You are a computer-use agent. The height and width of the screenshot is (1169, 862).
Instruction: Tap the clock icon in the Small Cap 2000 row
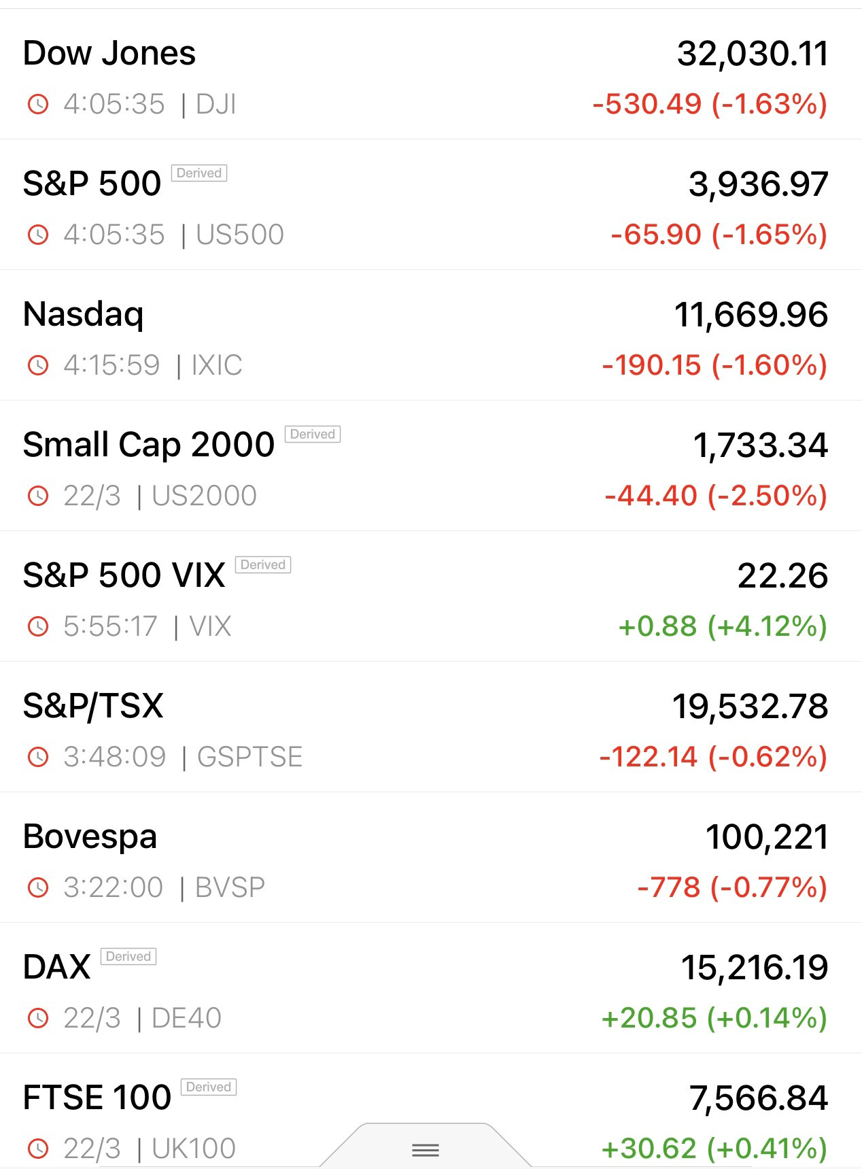click(38, 496)
